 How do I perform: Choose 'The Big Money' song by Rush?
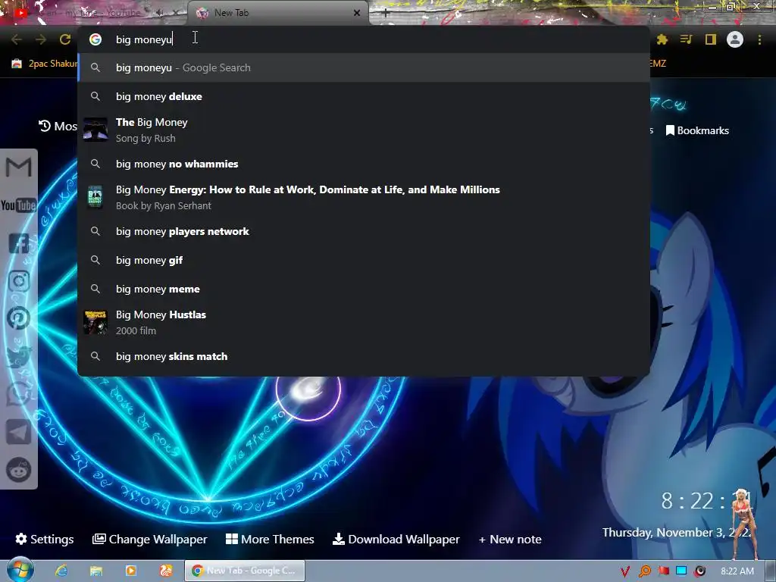[x=363, y=130]
